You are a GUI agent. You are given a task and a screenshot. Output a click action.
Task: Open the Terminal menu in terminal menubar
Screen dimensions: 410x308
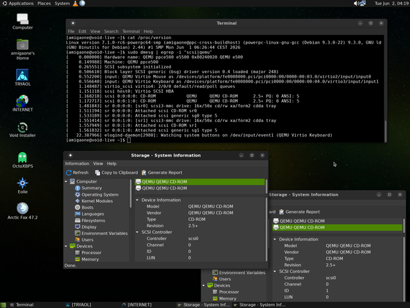[x=131, y=31]
